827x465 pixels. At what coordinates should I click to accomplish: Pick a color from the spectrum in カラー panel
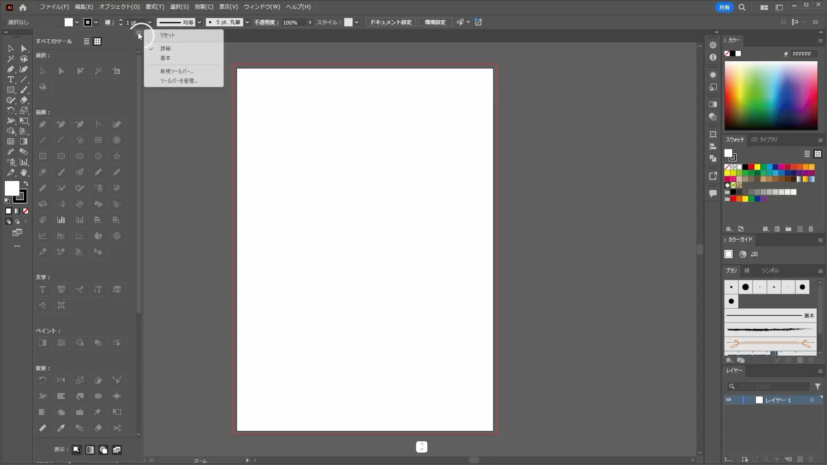point(771,96)
